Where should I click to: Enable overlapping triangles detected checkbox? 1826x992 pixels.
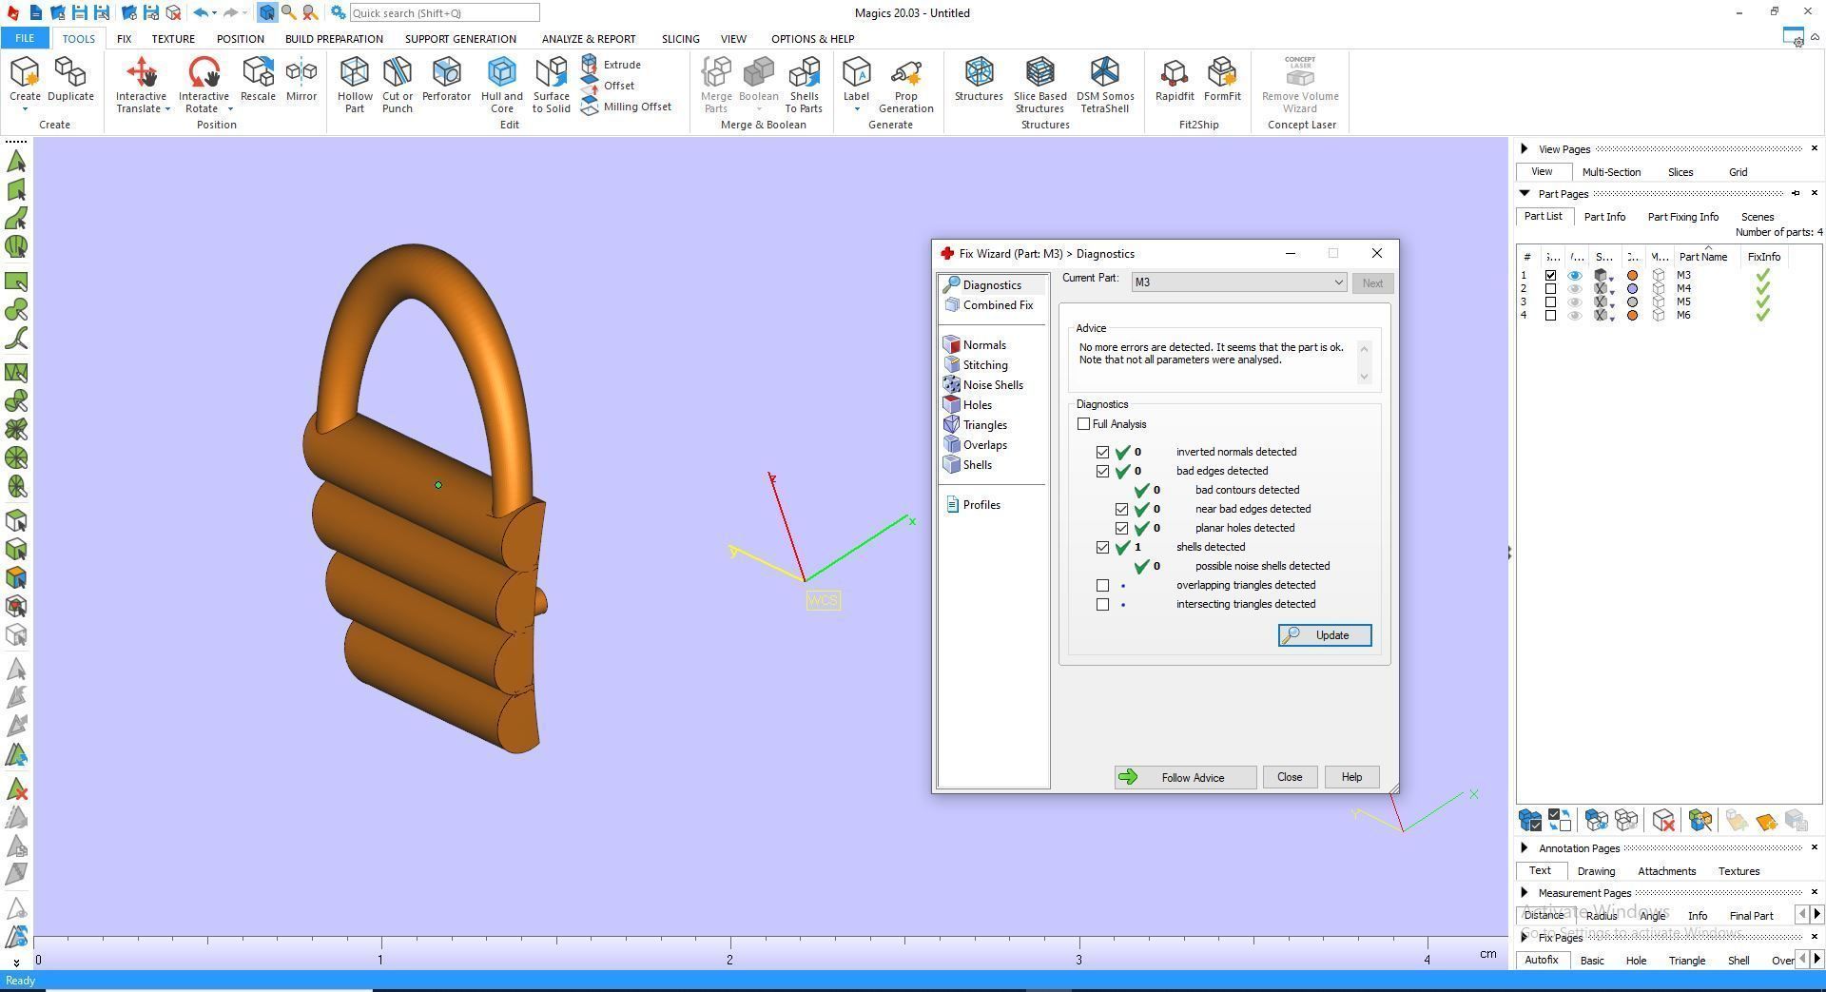[x=1102, y=585]
